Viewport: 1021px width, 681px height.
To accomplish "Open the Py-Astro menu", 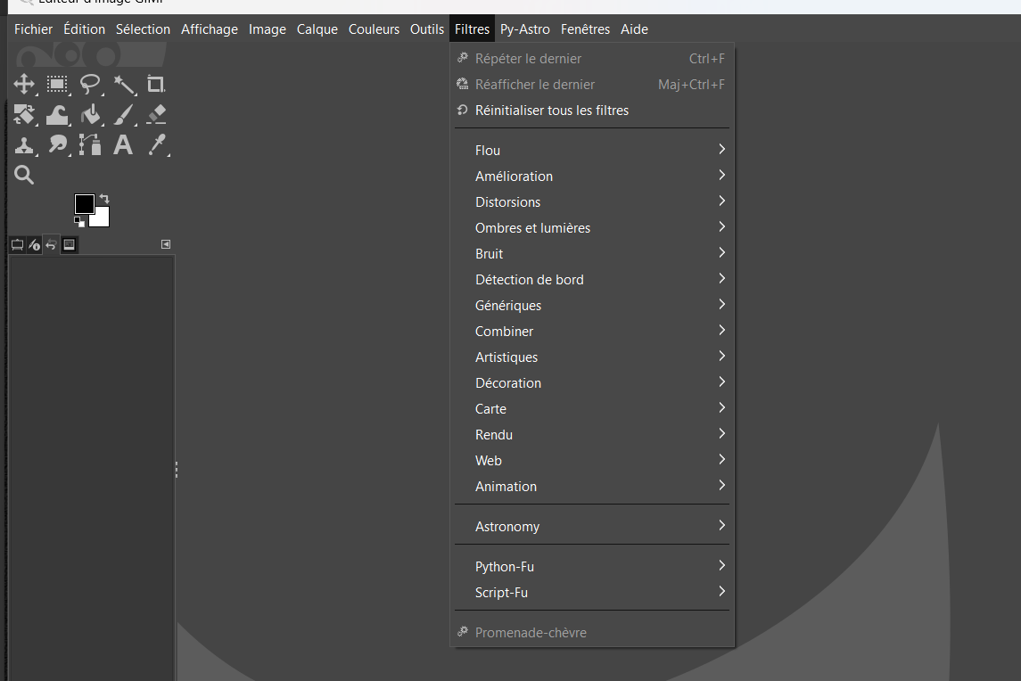I will [525, 29].
